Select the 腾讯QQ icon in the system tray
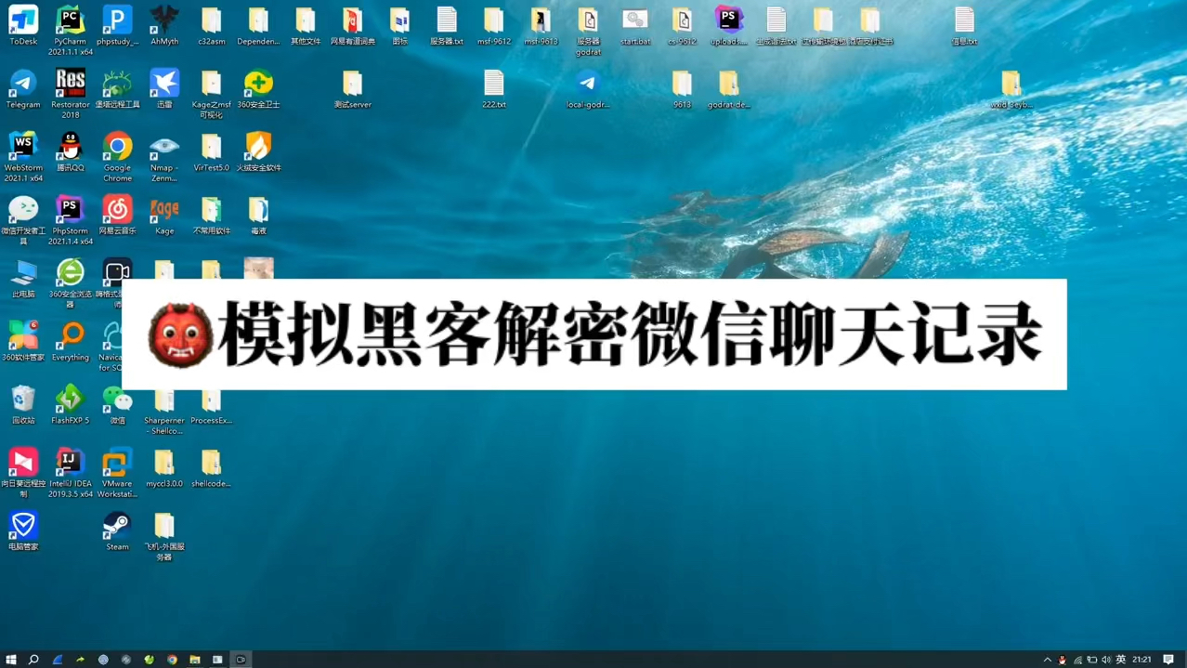The image size is (1187, 668). [x=1062, y=659]
